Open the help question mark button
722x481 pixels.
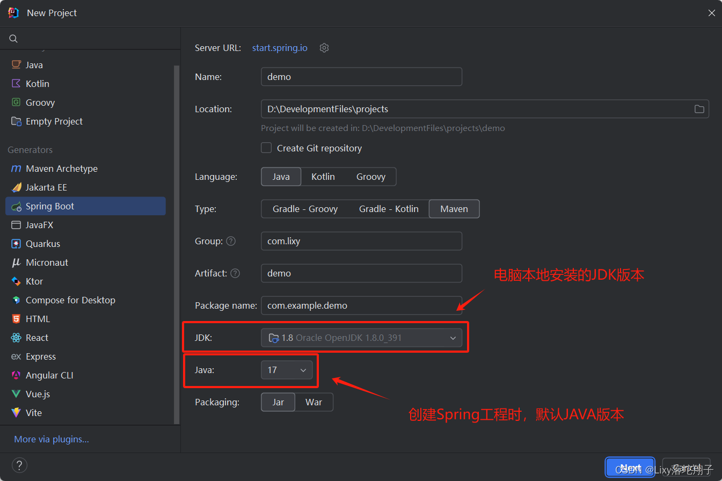[19, 465]
